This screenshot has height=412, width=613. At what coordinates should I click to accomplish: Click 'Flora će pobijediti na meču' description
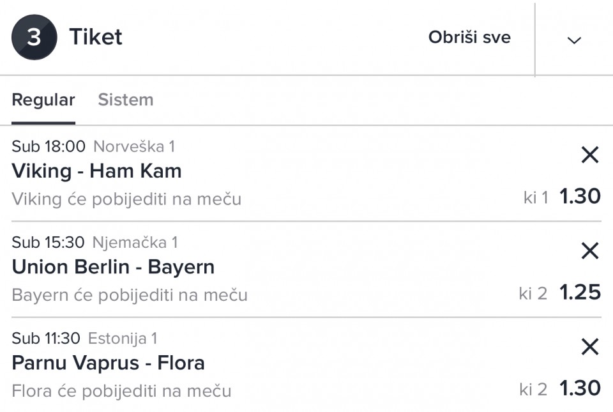pos(121,391)
